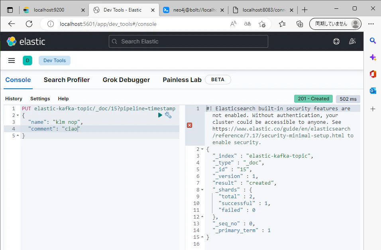Add this page to favorites star icon
This screenshot has width=381, height=250.
(x=262, y=24)
